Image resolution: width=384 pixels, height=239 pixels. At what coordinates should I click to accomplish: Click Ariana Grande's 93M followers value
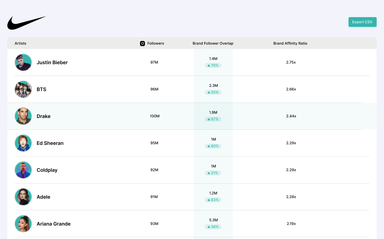(154, 224)
